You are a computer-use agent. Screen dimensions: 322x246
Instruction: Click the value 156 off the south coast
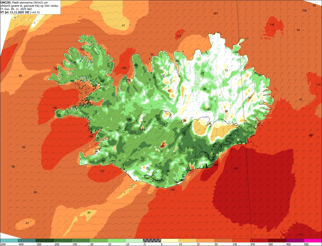point(172,190)
